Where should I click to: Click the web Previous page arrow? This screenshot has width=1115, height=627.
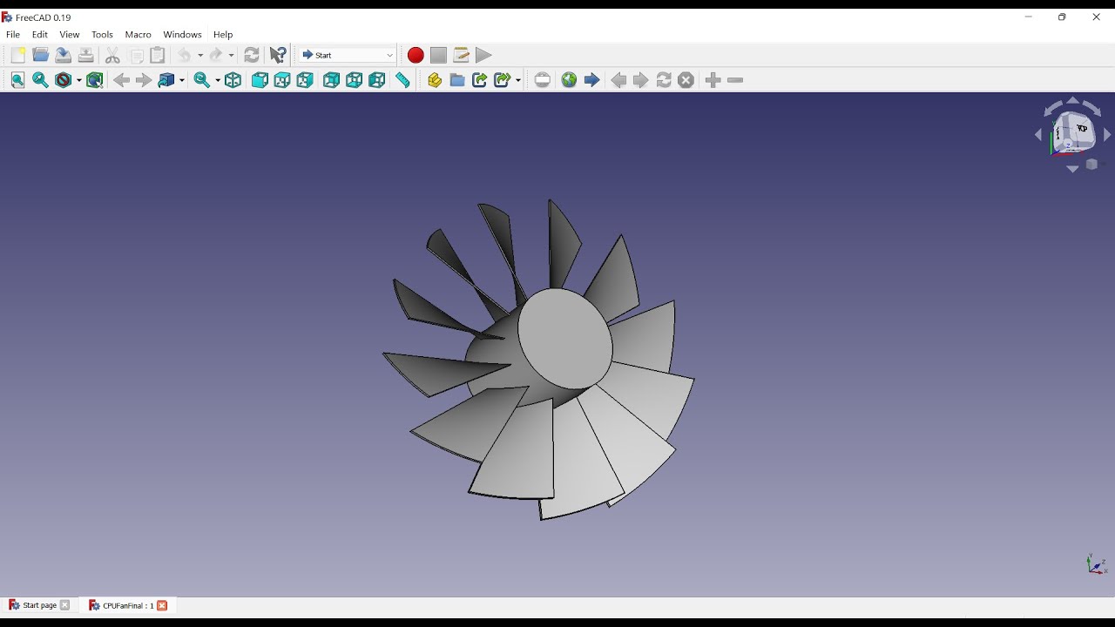[x=618, y=80]
